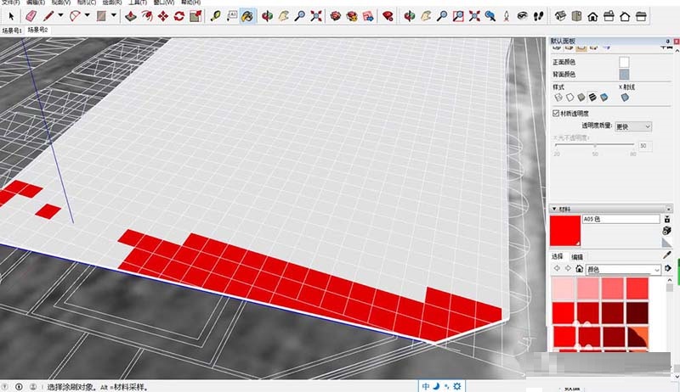Select the Rectangle shape tool
This screenshot has height=392, width=680.
(101, 16)
